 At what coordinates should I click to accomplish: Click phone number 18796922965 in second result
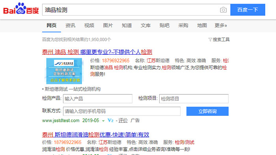[67, 142]
